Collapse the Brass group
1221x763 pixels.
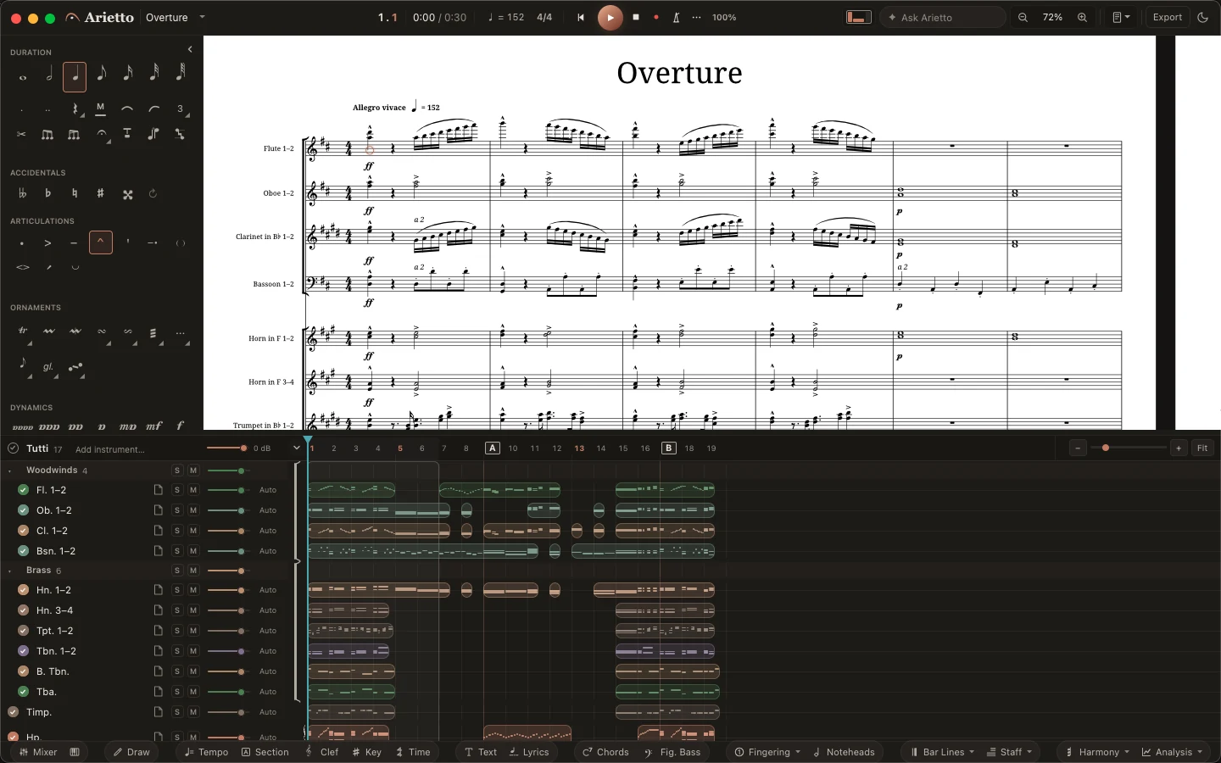(x=10, y=571)
